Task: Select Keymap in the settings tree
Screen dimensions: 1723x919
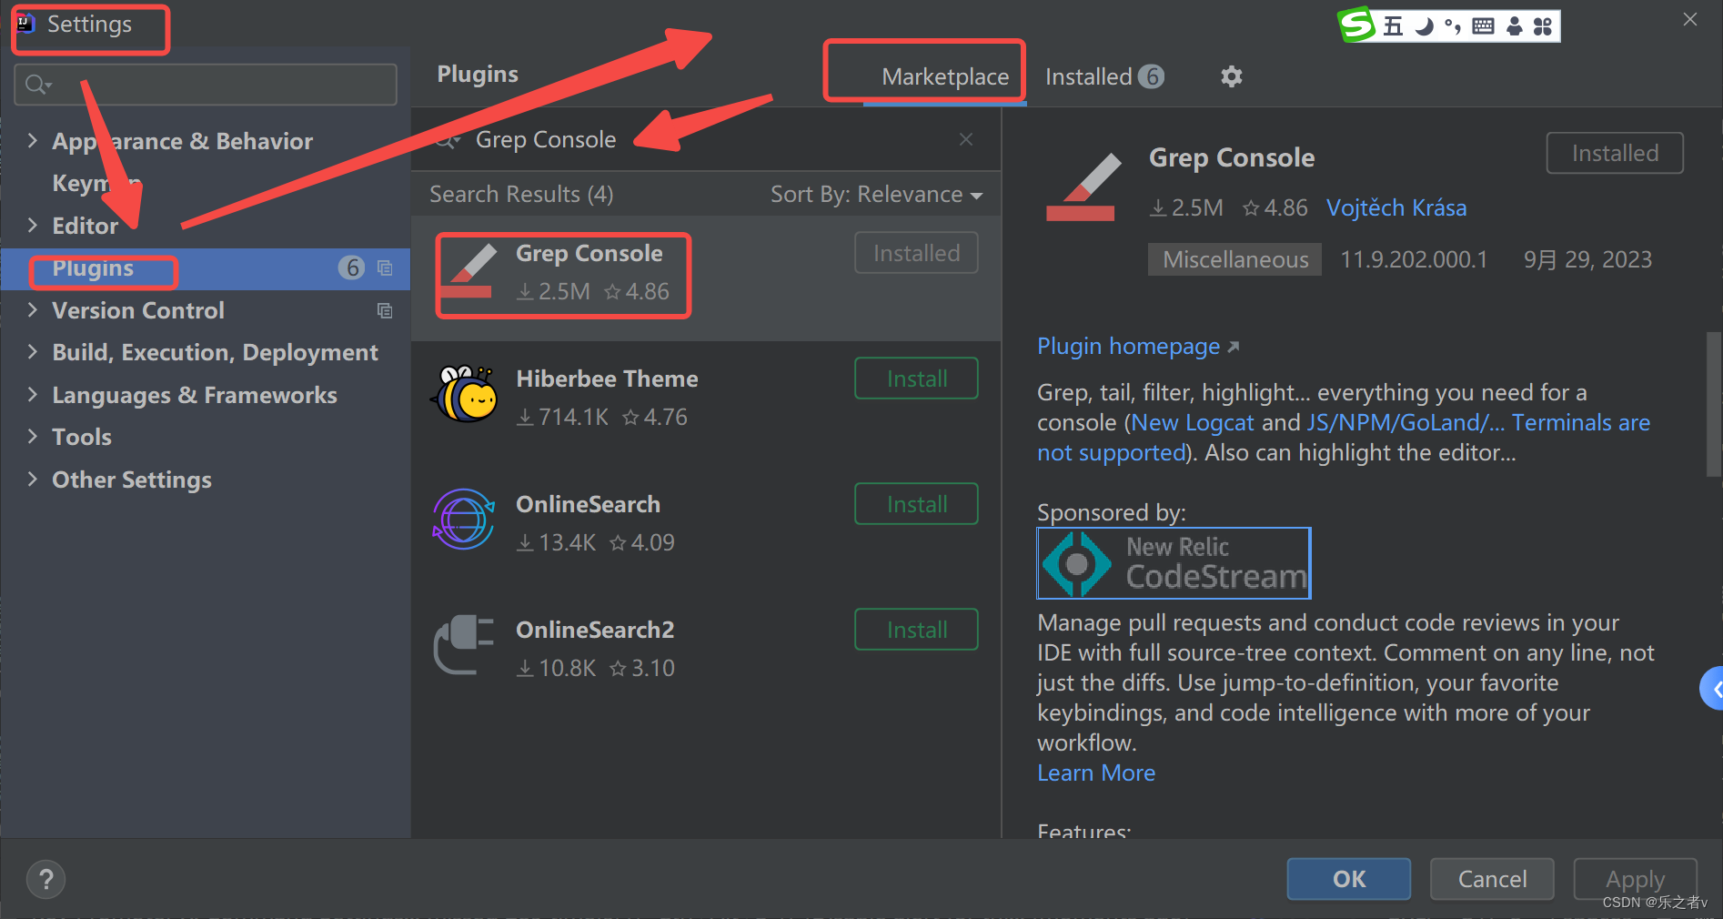Action: (96, 183)
